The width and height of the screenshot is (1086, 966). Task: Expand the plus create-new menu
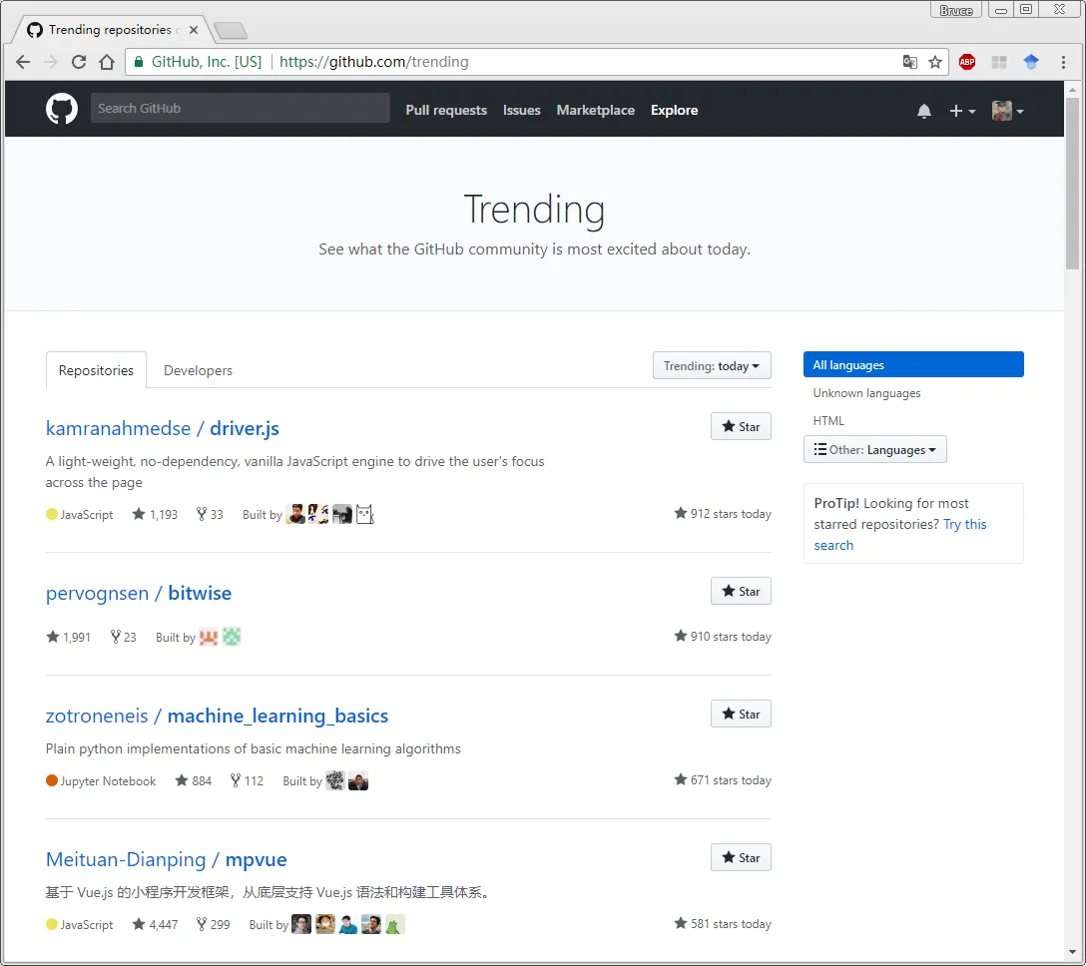[961, 111]
